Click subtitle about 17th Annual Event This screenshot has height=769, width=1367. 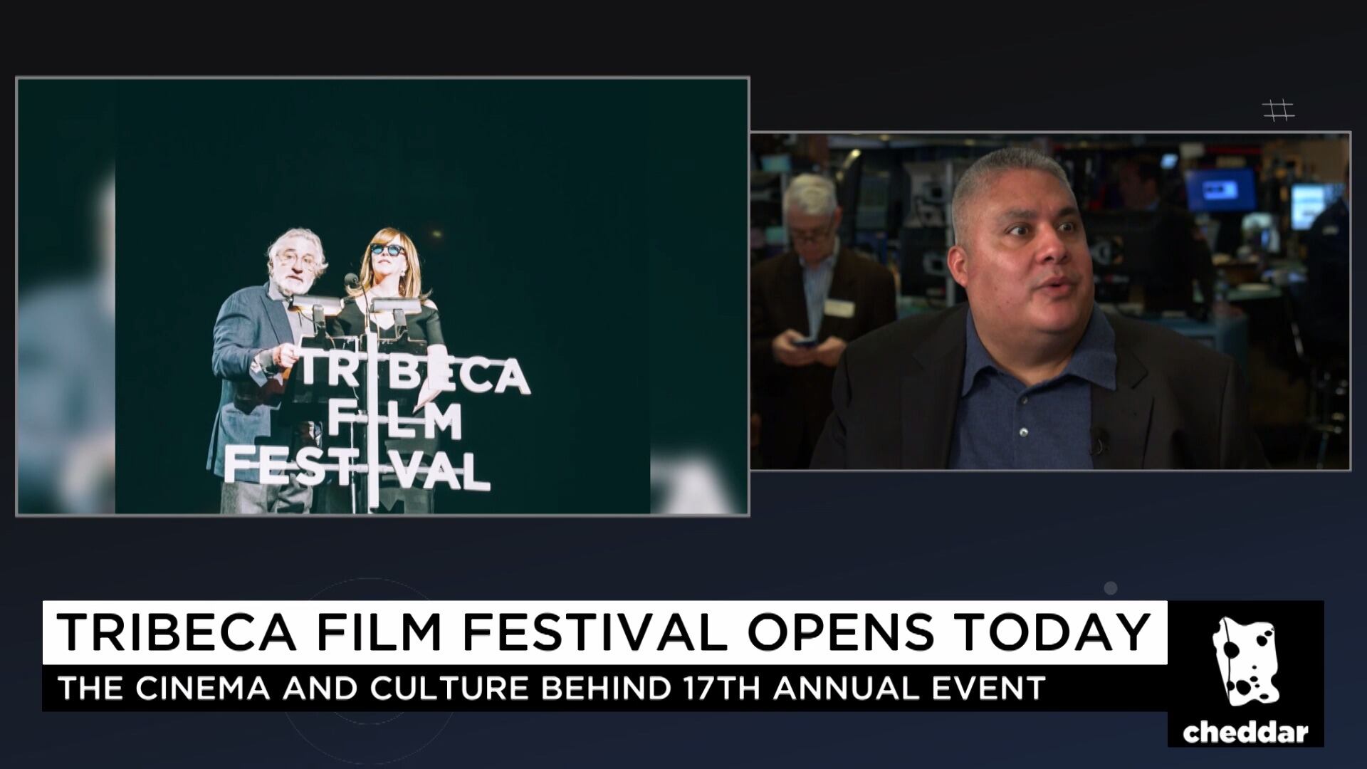coord(552,688)
